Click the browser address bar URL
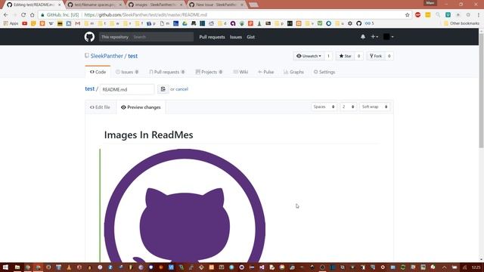 pos(145,14)
